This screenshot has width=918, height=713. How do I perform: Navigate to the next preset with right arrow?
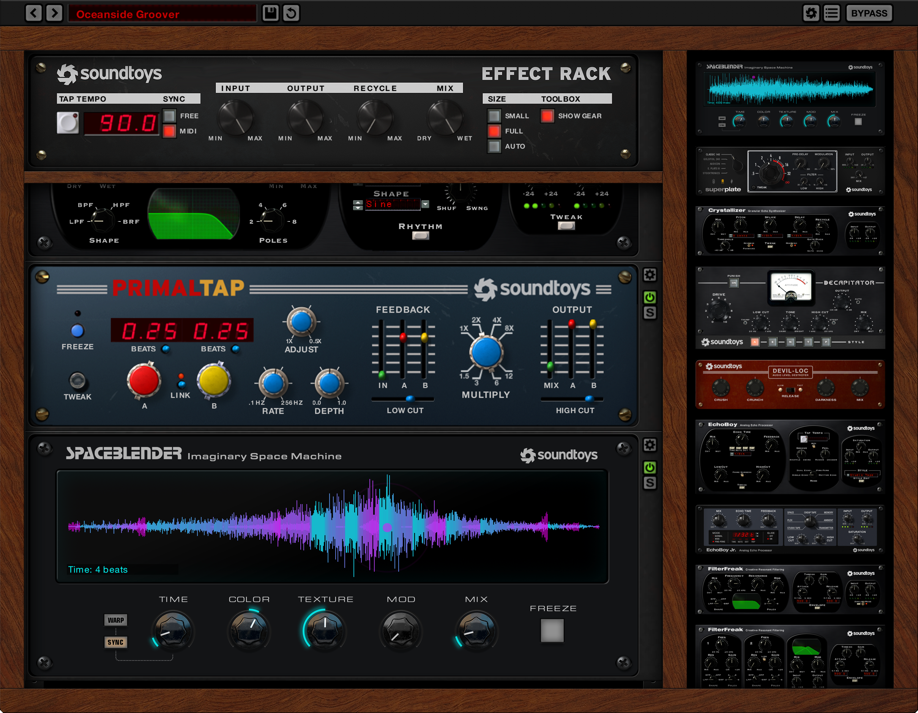(x=54, y=13)
